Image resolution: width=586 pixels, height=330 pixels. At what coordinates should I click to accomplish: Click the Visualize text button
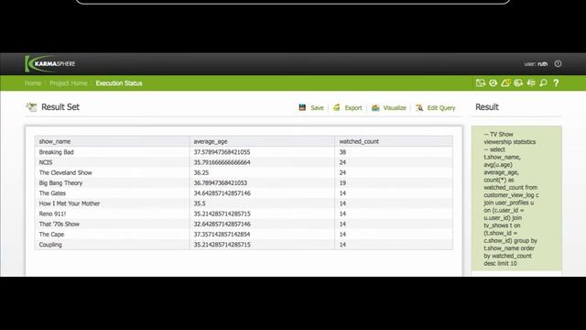coord(395,108)
